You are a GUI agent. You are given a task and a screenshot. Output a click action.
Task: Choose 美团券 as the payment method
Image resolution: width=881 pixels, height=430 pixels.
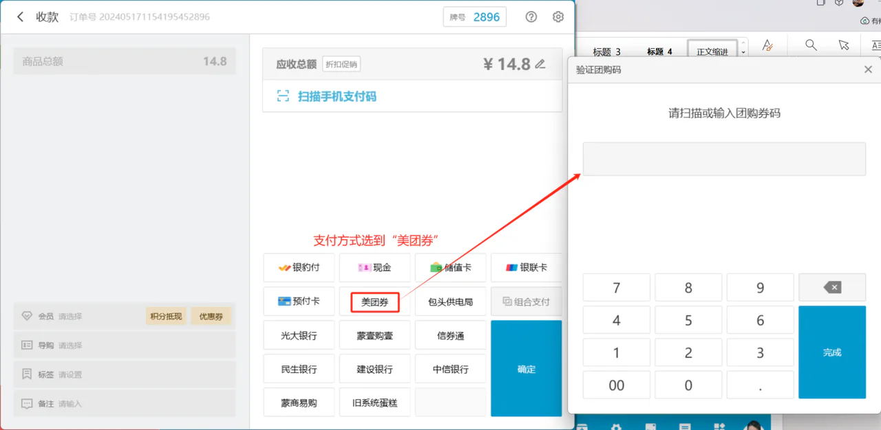click(374, 302)
